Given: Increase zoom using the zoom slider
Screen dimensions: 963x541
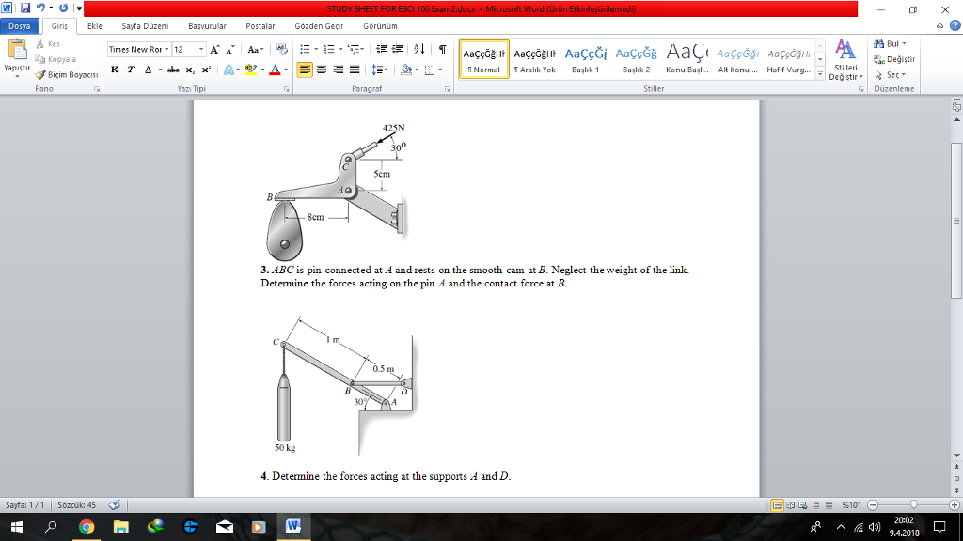Looking at the screenshot, I should (954, 503).
